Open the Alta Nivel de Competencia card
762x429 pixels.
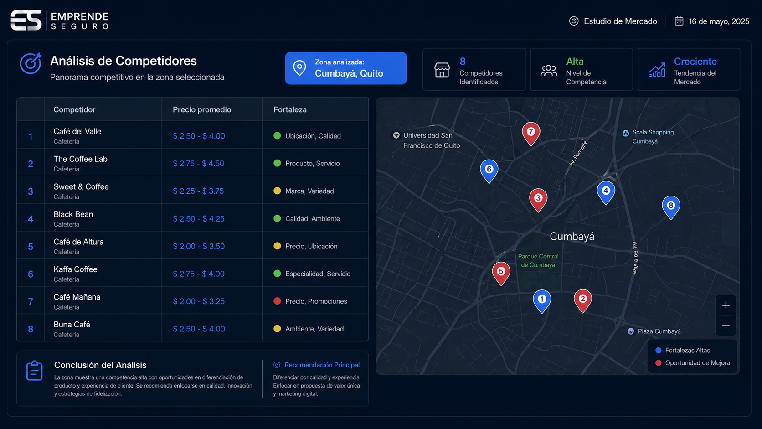click(x=582, y=69)
